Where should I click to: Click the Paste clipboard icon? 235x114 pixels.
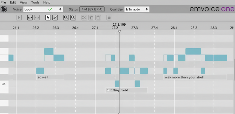pos(98,18)
